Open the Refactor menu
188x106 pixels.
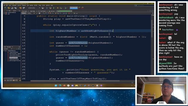[x=24, y=5]
